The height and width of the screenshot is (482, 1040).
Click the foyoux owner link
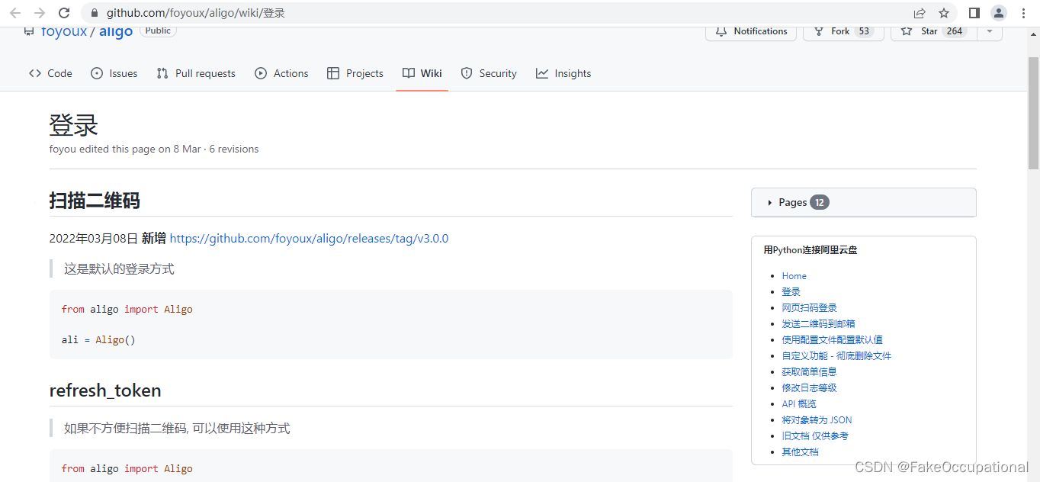pyautogui.click(x=65, y=31)
